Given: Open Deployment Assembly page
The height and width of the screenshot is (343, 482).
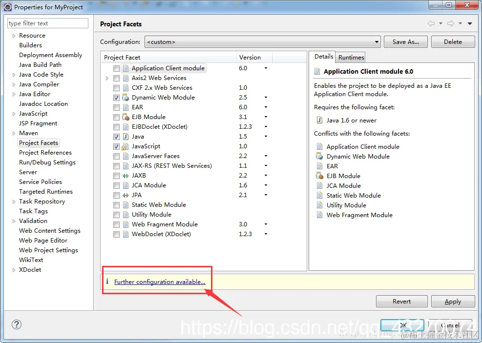Looking at the screenshot, I should [x=50, y=55].
